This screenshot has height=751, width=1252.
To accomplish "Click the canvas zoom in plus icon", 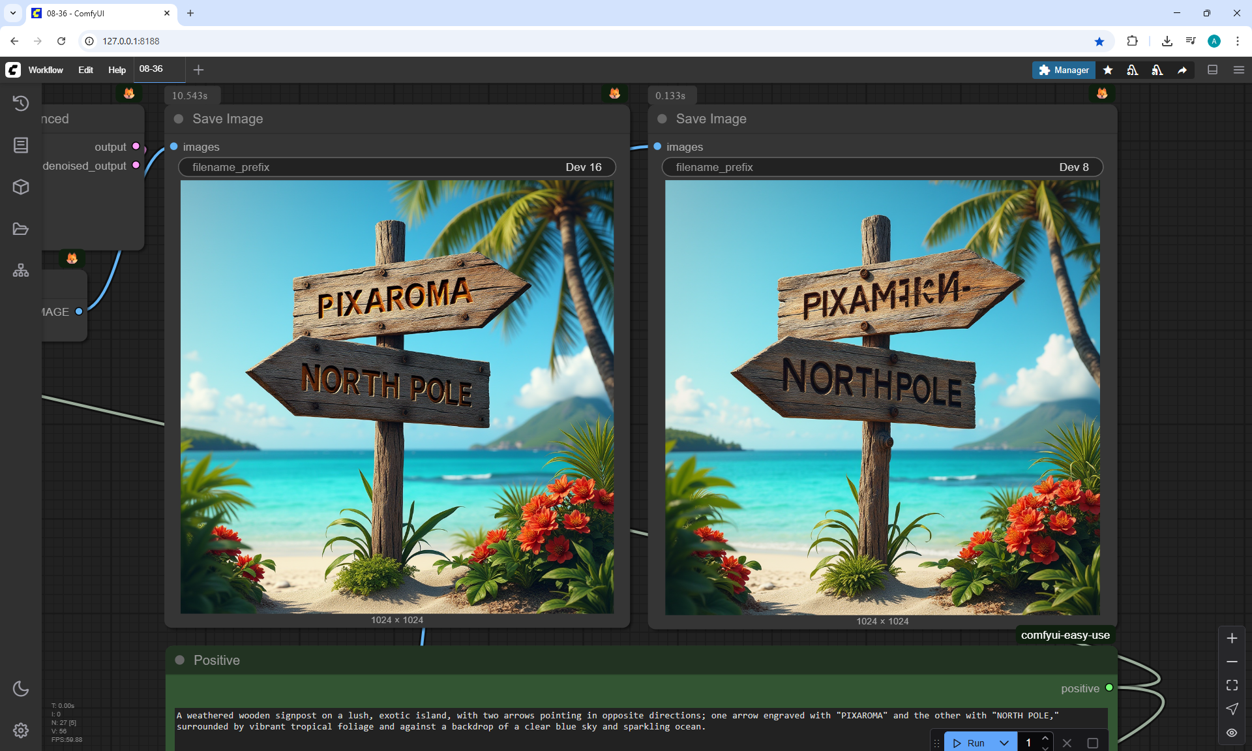I will coord(1232,638).
